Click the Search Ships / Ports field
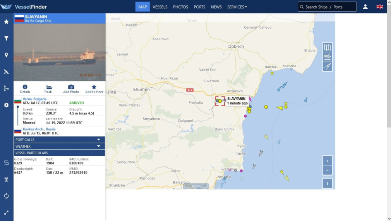Image resolution: width=391 pixels, height=221 pixels. [327, 7]
